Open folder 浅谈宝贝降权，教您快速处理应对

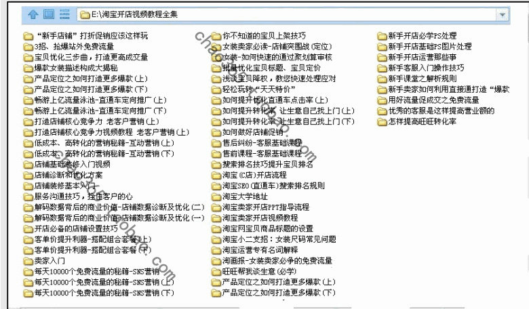click(274, 79)
